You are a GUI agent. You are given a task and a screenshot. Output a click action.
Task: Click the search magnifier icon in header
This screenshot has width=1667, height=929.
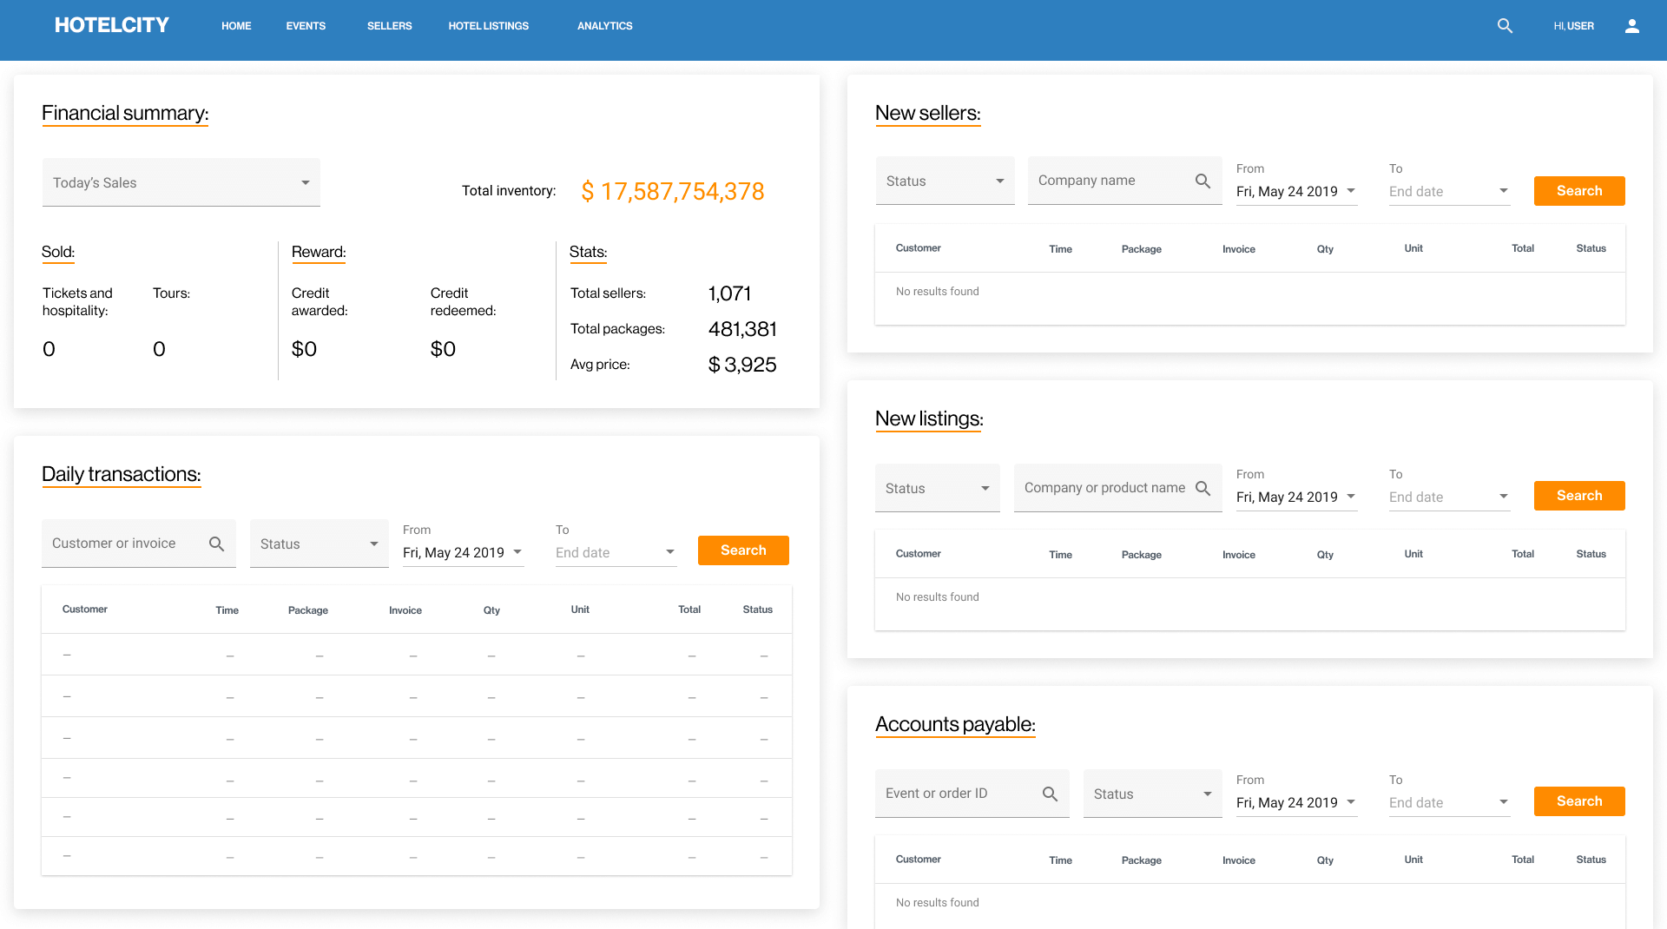1505,26
